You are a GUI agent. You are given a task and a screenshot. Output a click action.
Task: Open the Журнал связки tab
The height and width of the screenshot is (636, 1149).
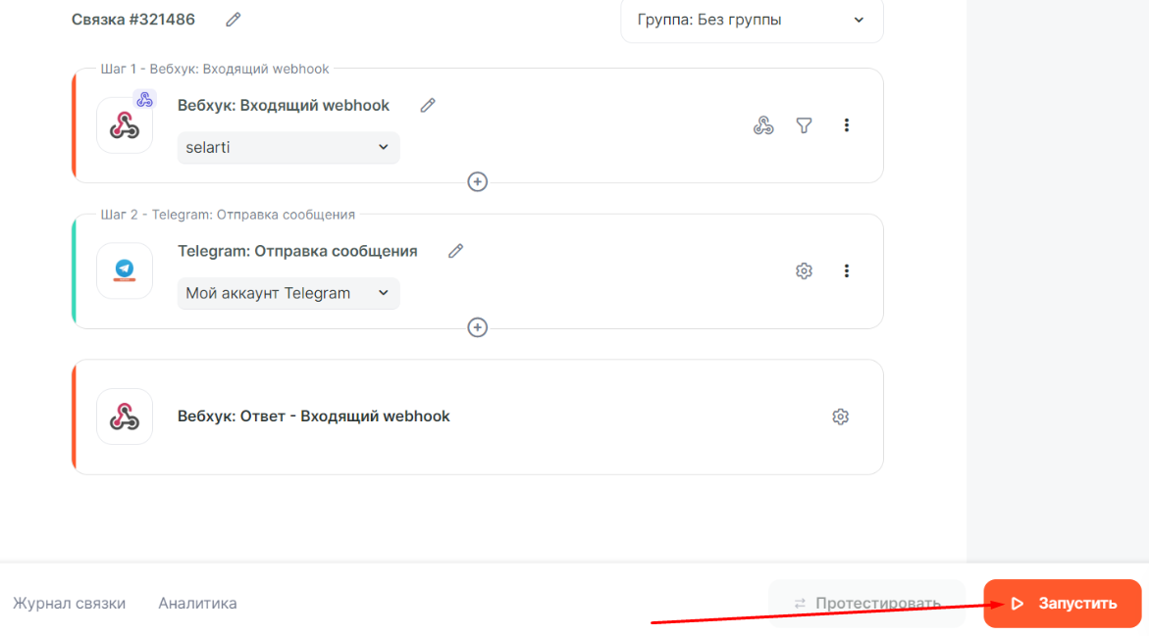pos(69,604)
